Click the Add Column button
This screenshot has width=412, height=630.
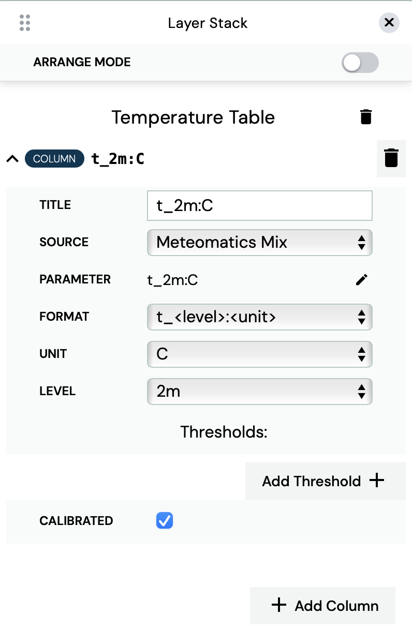click(x=322, y=606)
